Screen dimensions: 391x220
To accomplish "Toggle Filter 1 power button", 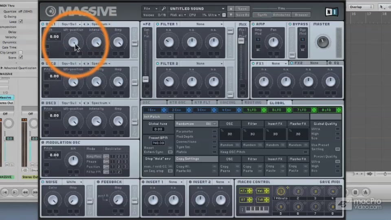I will pos(158,24).
